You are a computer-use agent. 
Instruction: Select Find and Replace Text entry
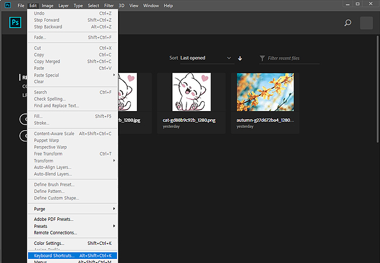[72, 106]
